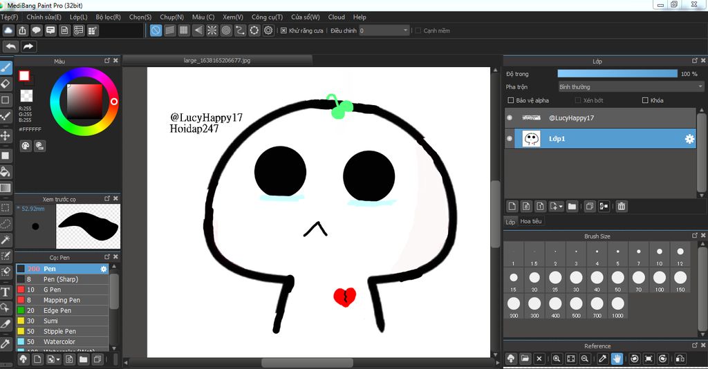The height and width of the screenshot is (369, 708).
Task: Open the Bộ lọc(R) menu
Action: point(109,17)
